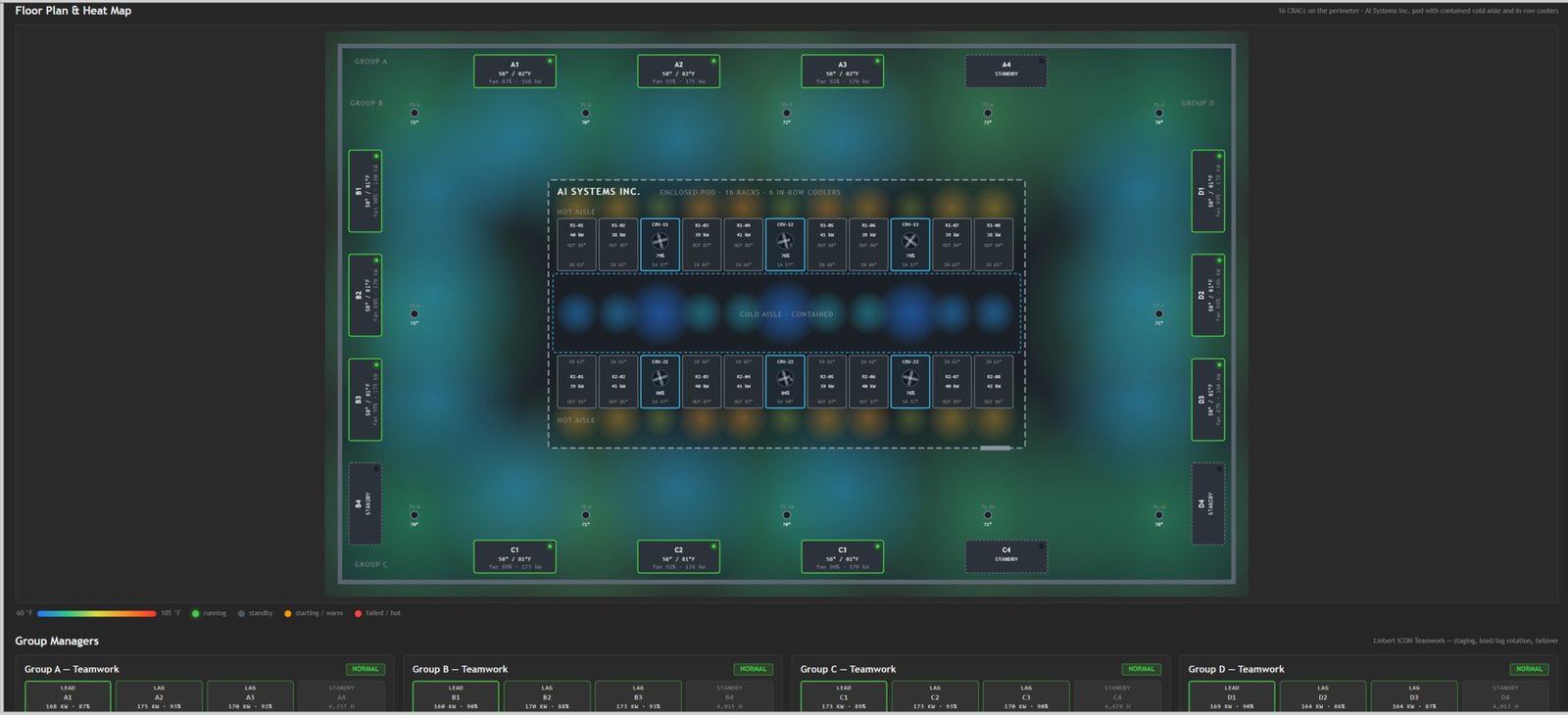
Task: Select the CRV-11 in-row cooler fan icon
Action: [660, 240]
